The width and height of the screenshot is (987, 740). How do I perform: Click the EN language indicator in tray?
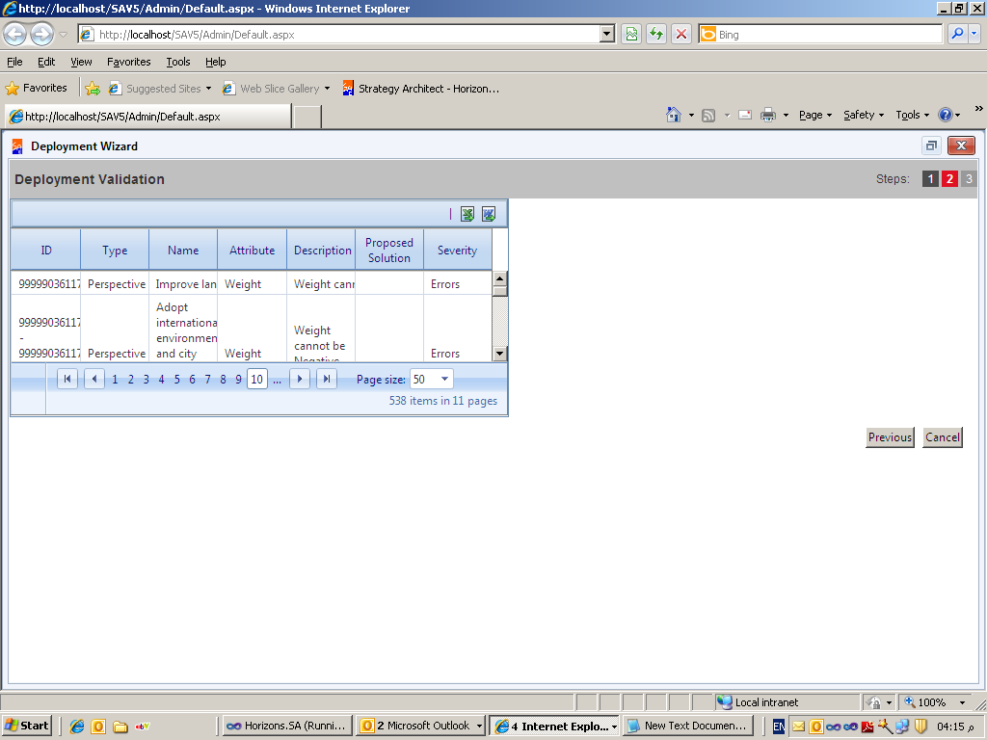779,727
